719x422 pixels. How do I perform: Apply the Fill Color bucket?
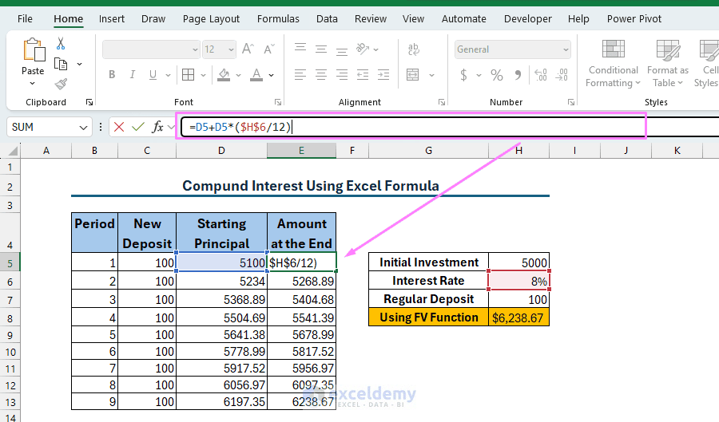pyautogui.click(x=224, y=75)
